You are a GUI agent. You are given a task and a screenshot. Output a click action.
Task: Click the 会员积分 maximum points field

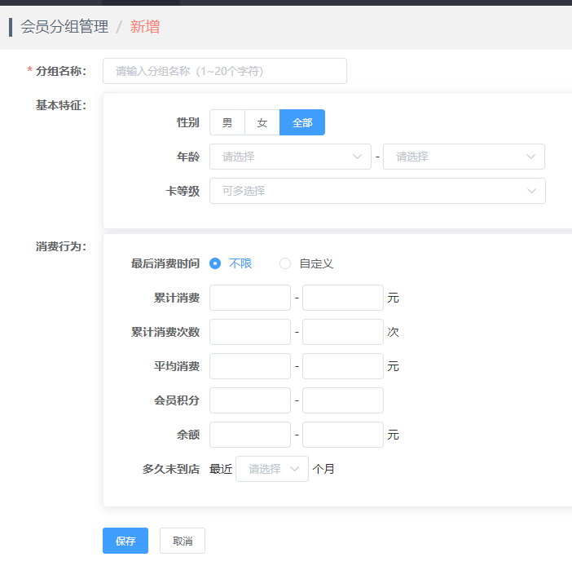point(343,400)
